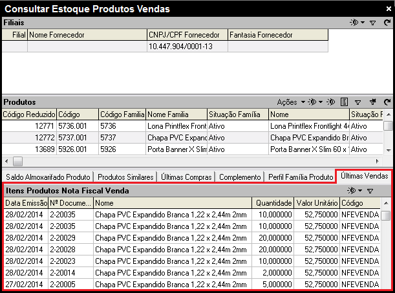Click the Código Familia column header
The height and width of the screenshot is (293, 395).
[x=122, y=114]
